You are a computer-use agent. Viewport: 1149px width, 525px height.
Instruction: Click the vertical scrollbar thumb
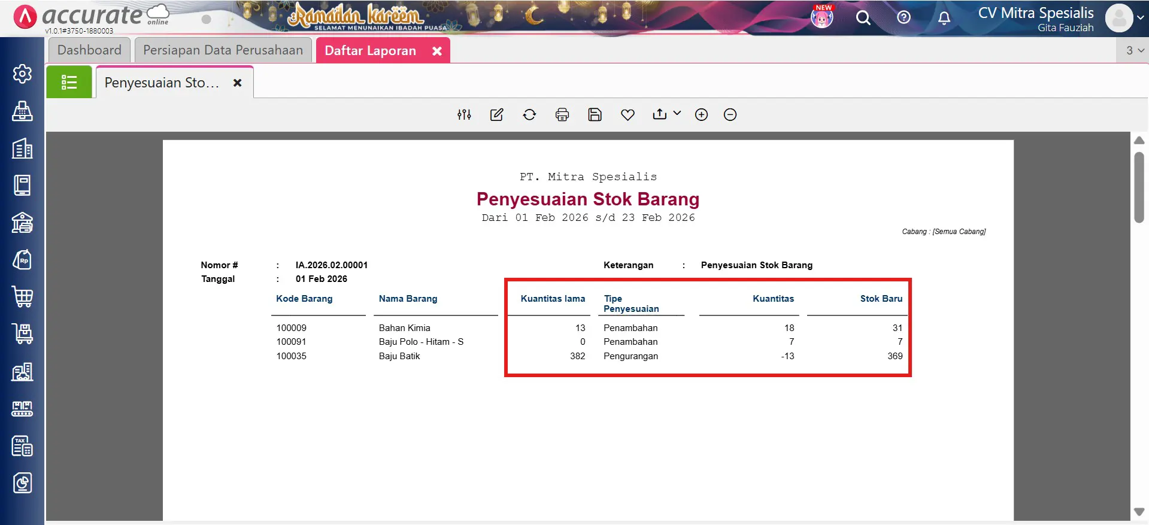1139,187
